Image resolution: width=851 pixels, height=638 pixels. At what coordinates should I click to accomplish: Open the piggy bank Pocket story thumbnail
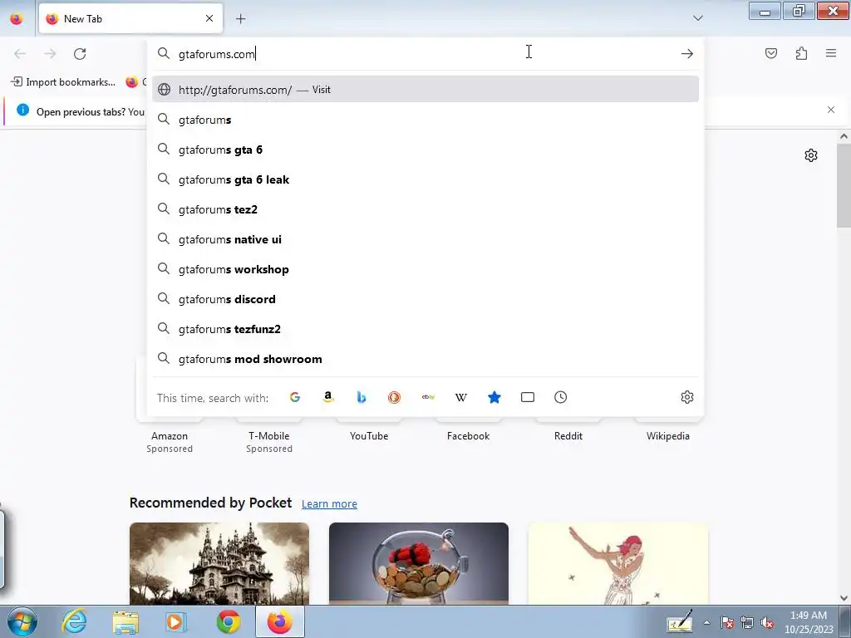pyautogui.click(x=419, y=563)
